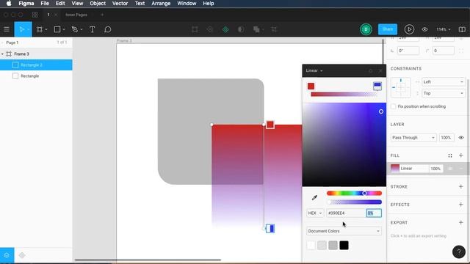The image size is (470, 264).
Task: Open the Arrange menu
Action: pyautogui.click(x=161, y=4)
